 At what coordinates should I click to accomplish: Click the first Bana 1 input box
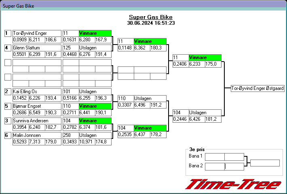coord(215,157)
